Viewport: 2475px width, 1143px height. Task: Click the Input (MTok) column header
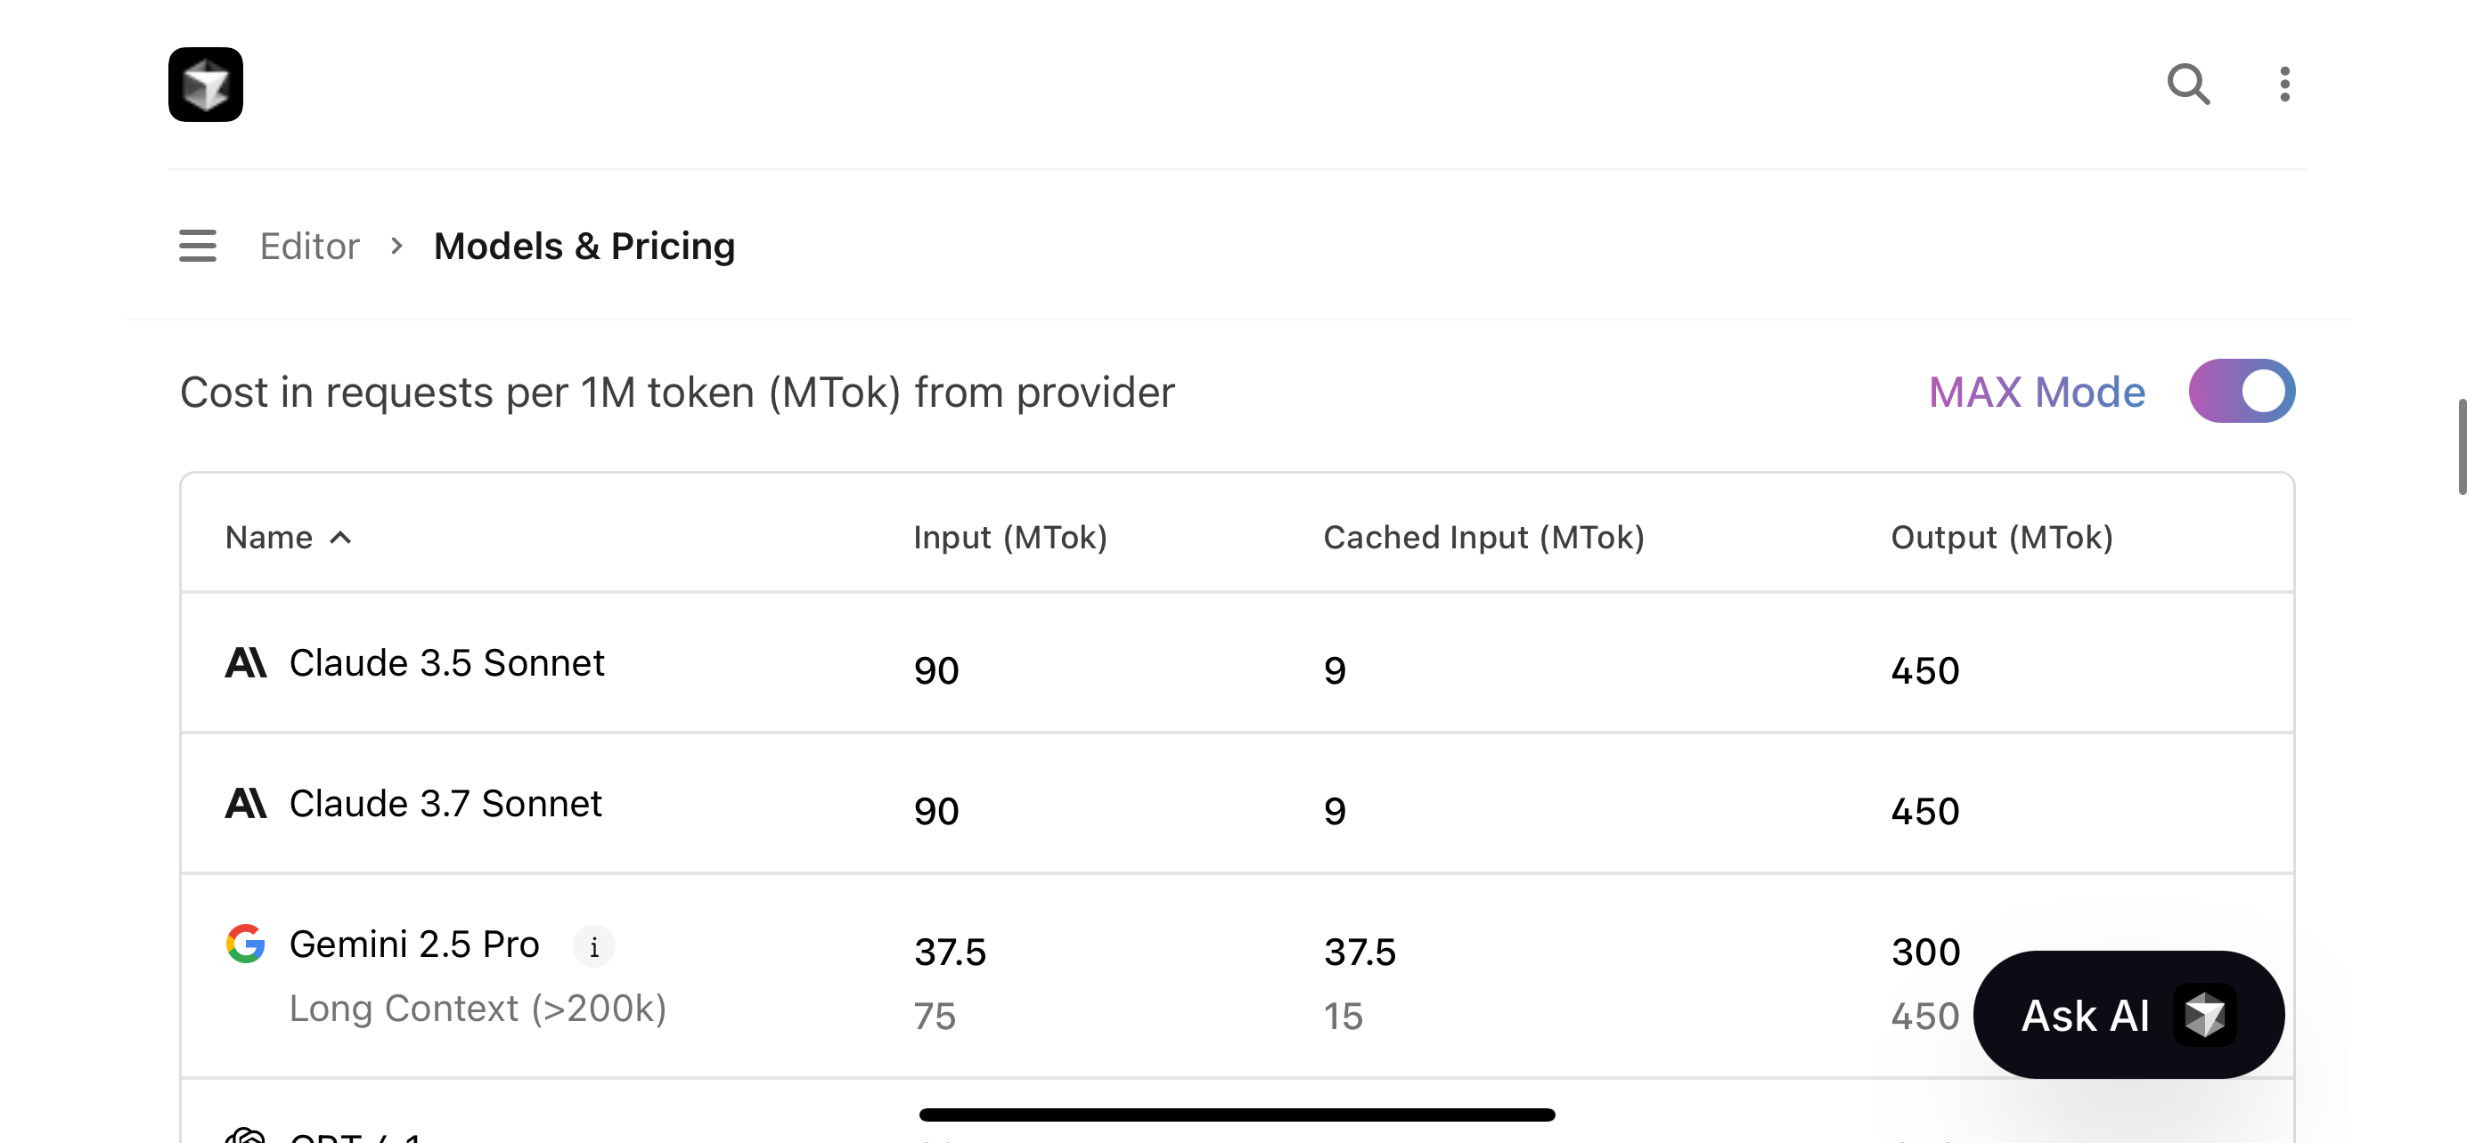point(1009,538)
